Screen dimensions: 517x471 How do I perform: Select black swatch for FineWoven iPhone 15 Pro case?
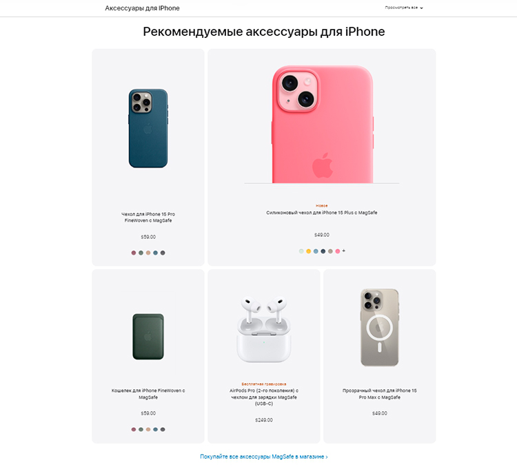tap(163, 253)
